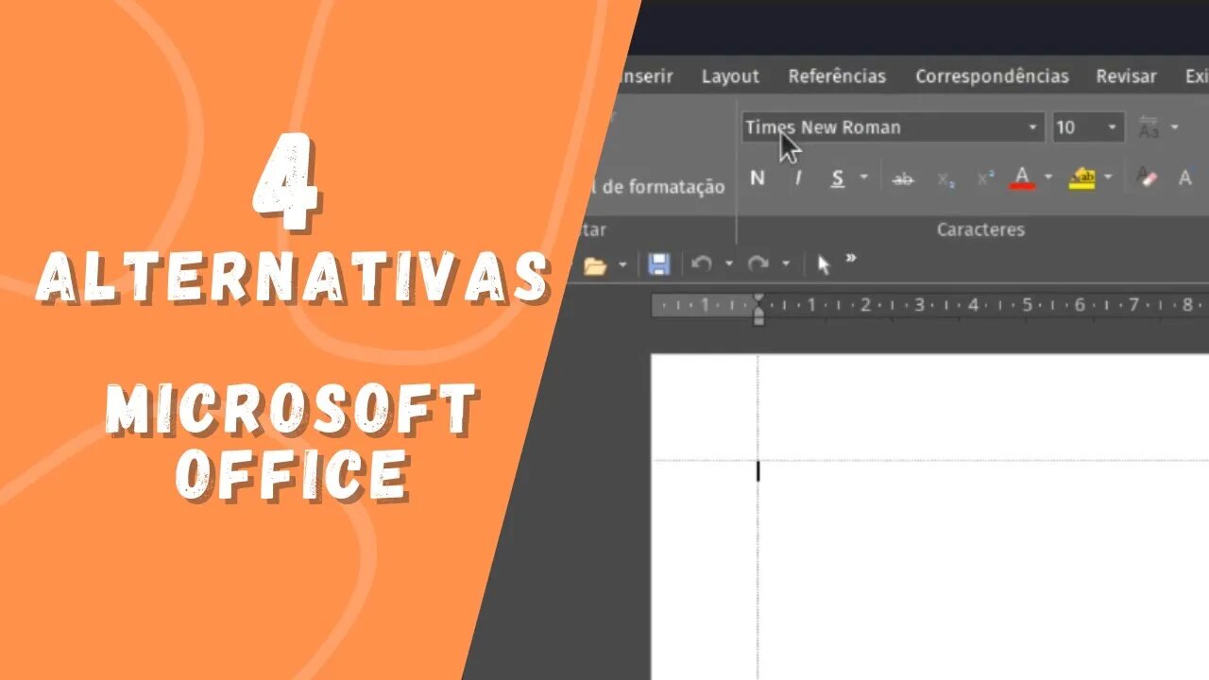Image resolution: width=1209 pixels, height=680 pixels.
Task: Open the font size 10 dropdown arrow
Action: [1112, 127]
